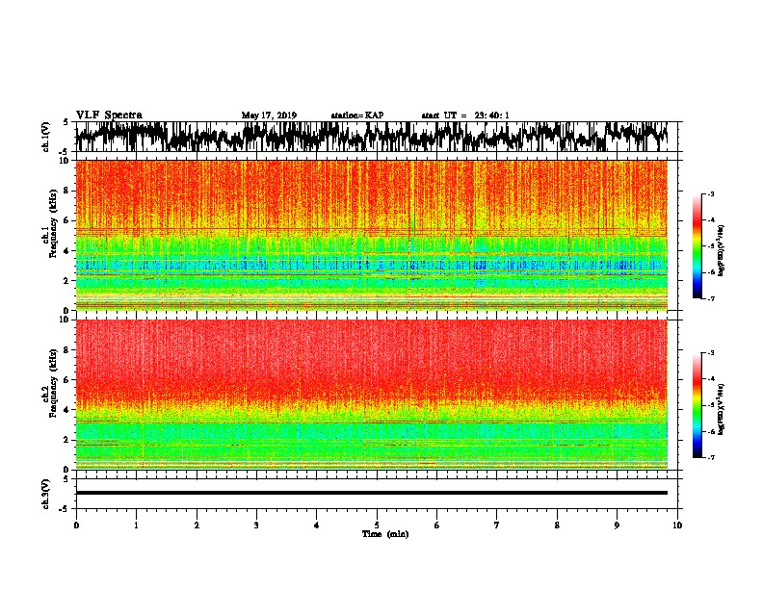This screenshot has height=589, width=763.
Task: Click the "-3" label on ch.1 colorbar
Action: coord(710,193)
